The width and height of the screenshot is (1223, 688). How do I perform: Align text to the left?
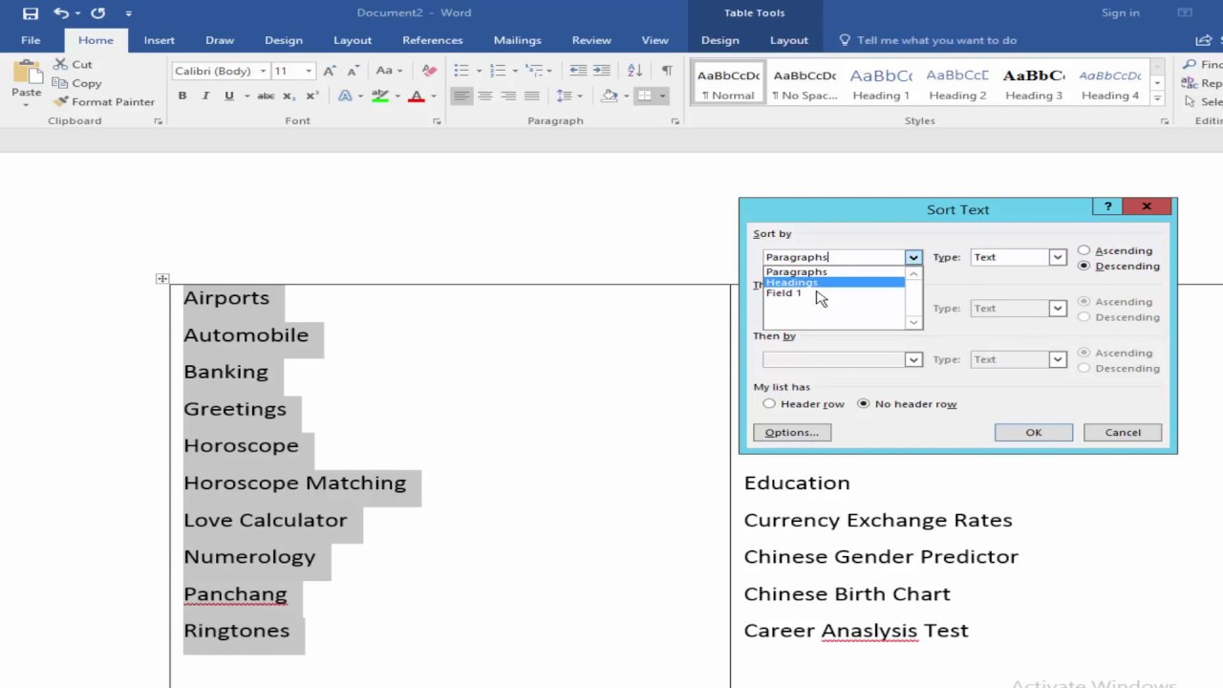tap(461, 96)
